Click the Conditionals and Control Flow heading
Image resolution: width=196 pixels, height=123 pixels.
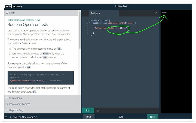24,20
